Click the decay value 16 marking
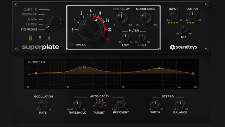This screenshot has height=127, width=225. (108, 20)
